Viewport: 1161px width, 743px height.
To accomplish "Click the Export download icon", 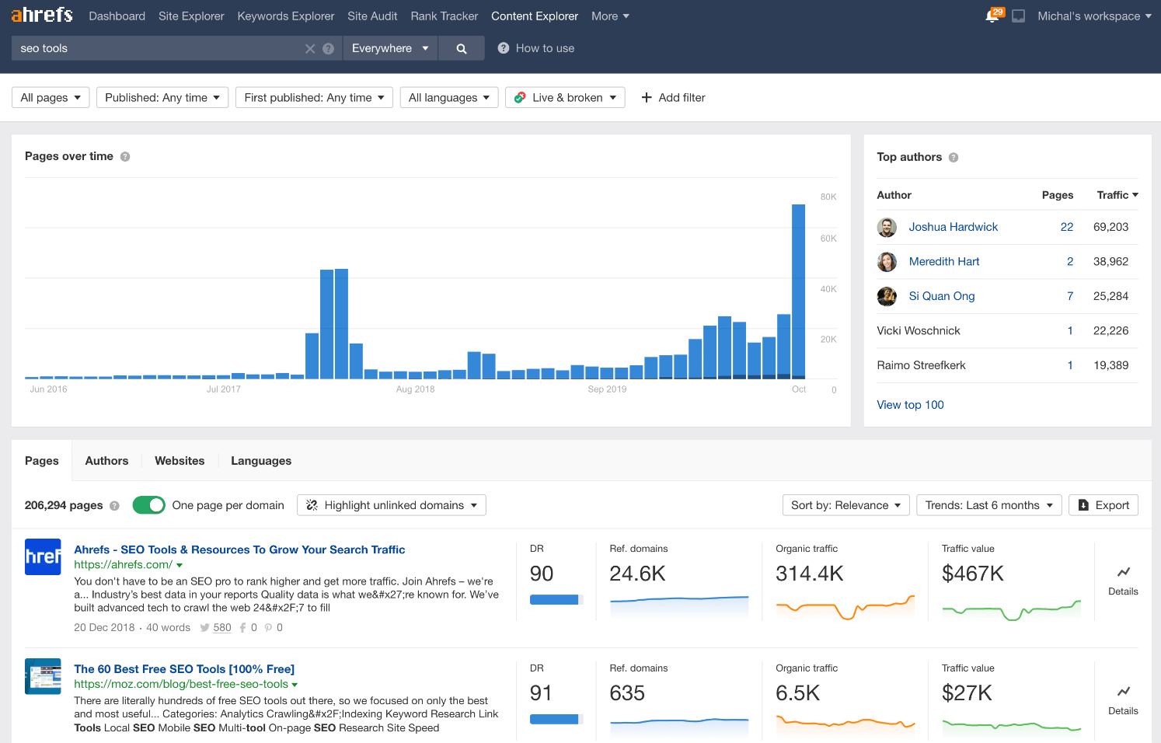I will pyautogui.click(x=1083, y=505).
